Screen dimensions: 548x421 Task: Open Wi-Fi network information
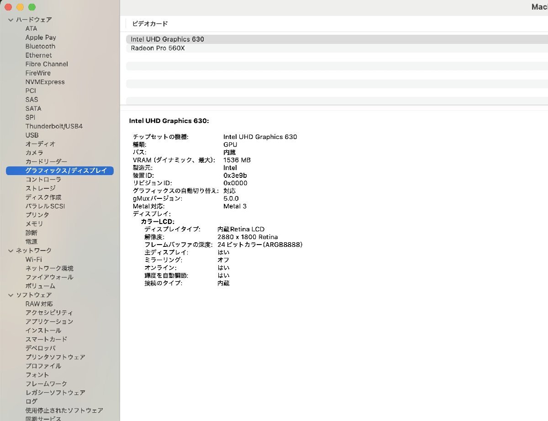coord(34,260)
